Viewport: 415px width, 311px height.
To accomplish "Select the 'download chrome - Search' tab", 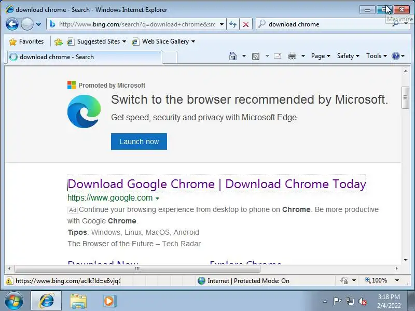I will tap(84, 57).
